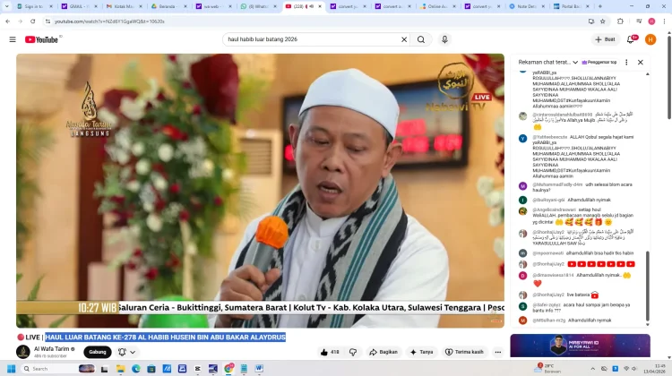Open the account avatar menu

[x=650, y=39]
